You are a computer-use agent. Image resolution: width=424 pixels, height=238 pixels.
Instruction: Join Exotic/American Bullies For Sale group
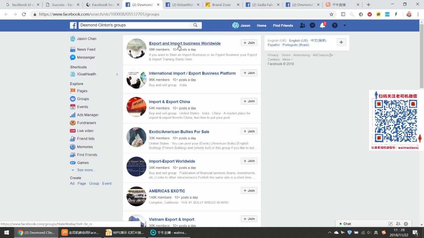coord(249,131)
